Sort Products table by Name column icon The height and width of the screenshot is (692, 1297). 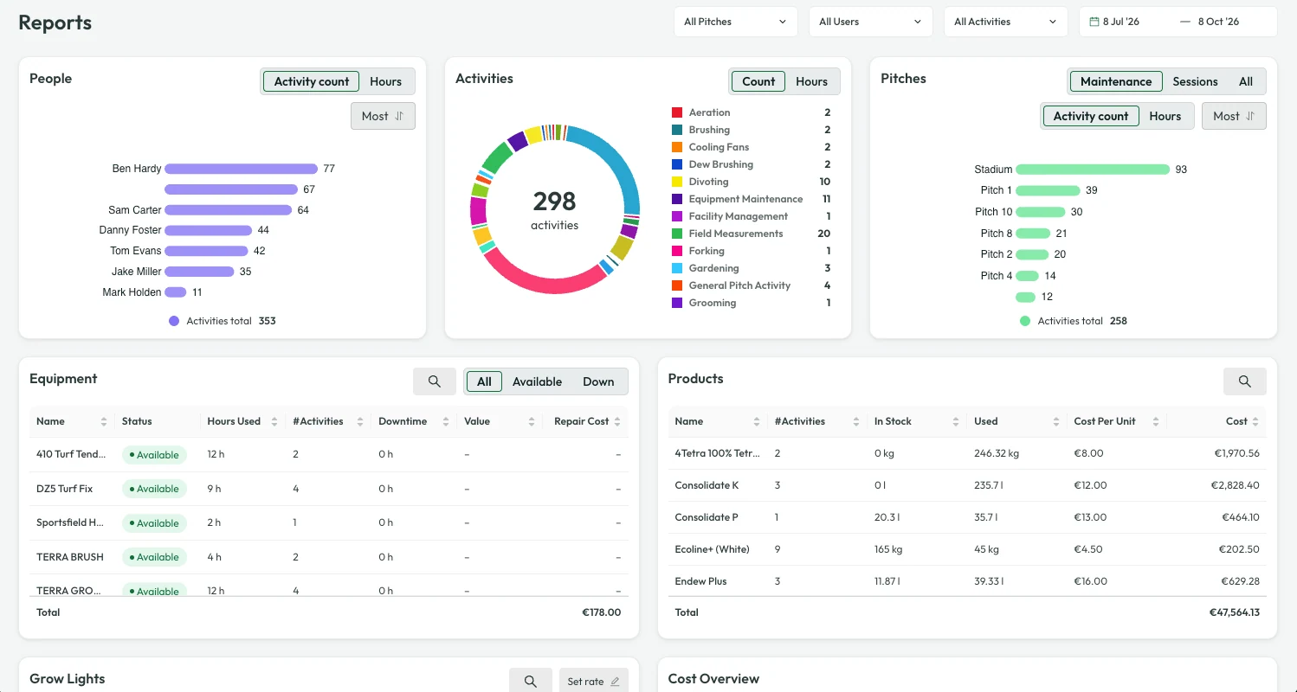(756, 421)
